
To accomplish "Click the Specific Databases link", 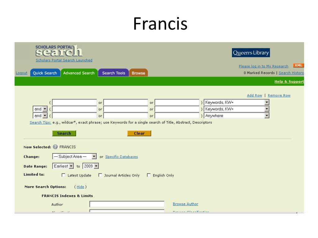I will [x=121, y=157].
